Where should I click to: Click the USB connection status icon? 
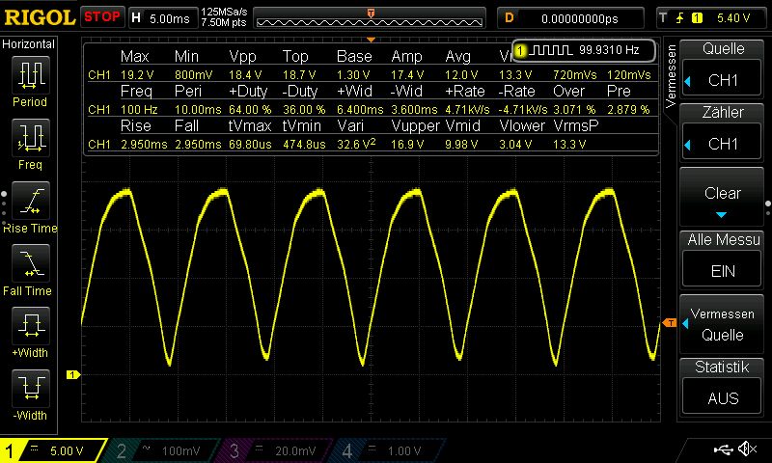724,449
